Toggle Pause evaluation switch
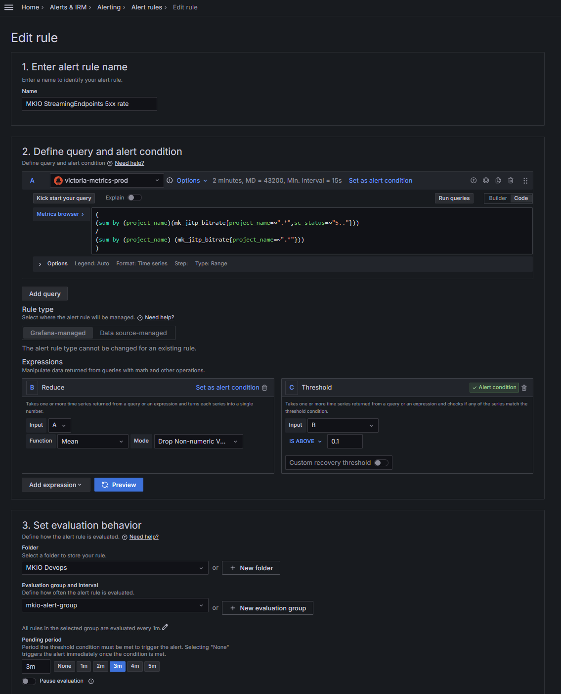561x694 pixels. pos(29,681)
